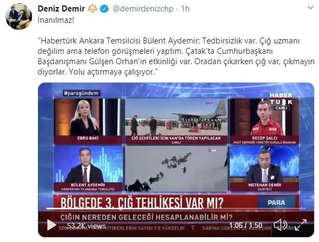Open the tweet's 1h timestamp
The image size is (319, 242).
click(185, 9)
